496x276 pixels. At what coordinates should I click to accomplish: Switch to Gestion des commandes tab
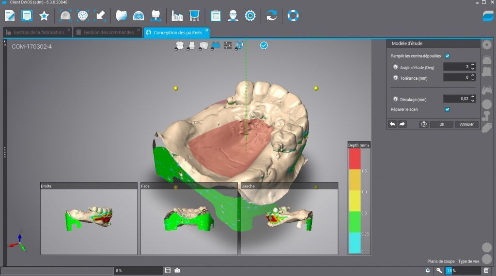pyautogui.click(x=108, y=32)
